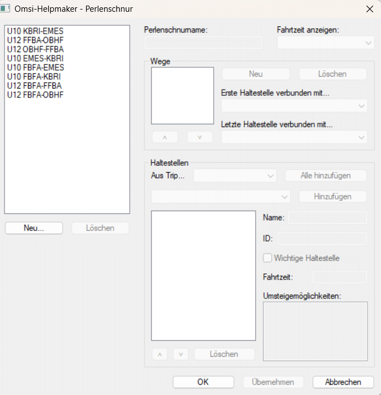The image size is (381, 395).
Task: Open the Aus Trip dropdown
Action: pos(235,176)
